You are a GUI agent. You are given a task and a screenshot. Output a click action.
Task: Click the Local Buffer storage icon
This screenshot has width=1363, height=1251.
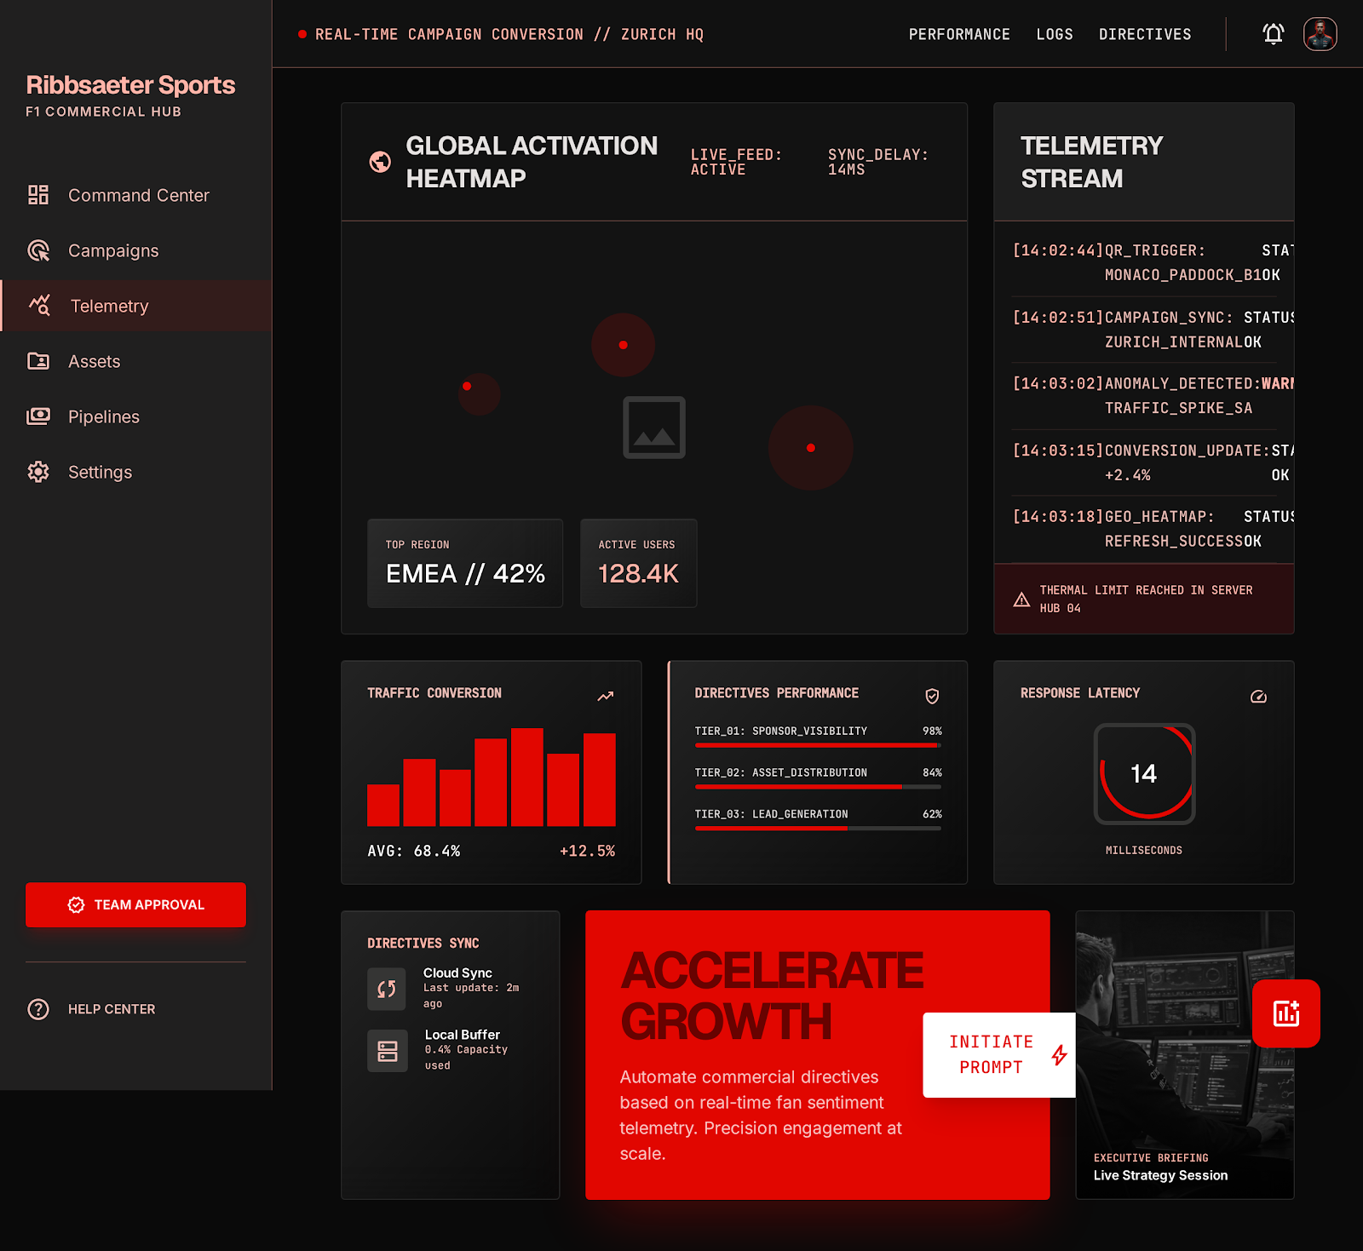coord(388,1051)
